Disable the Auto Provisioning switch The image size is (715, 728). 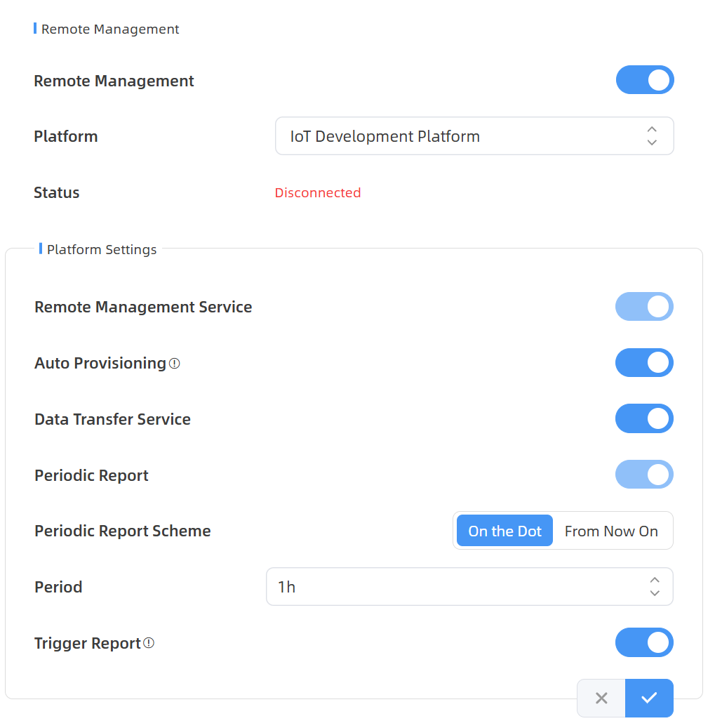click(644, 363)
